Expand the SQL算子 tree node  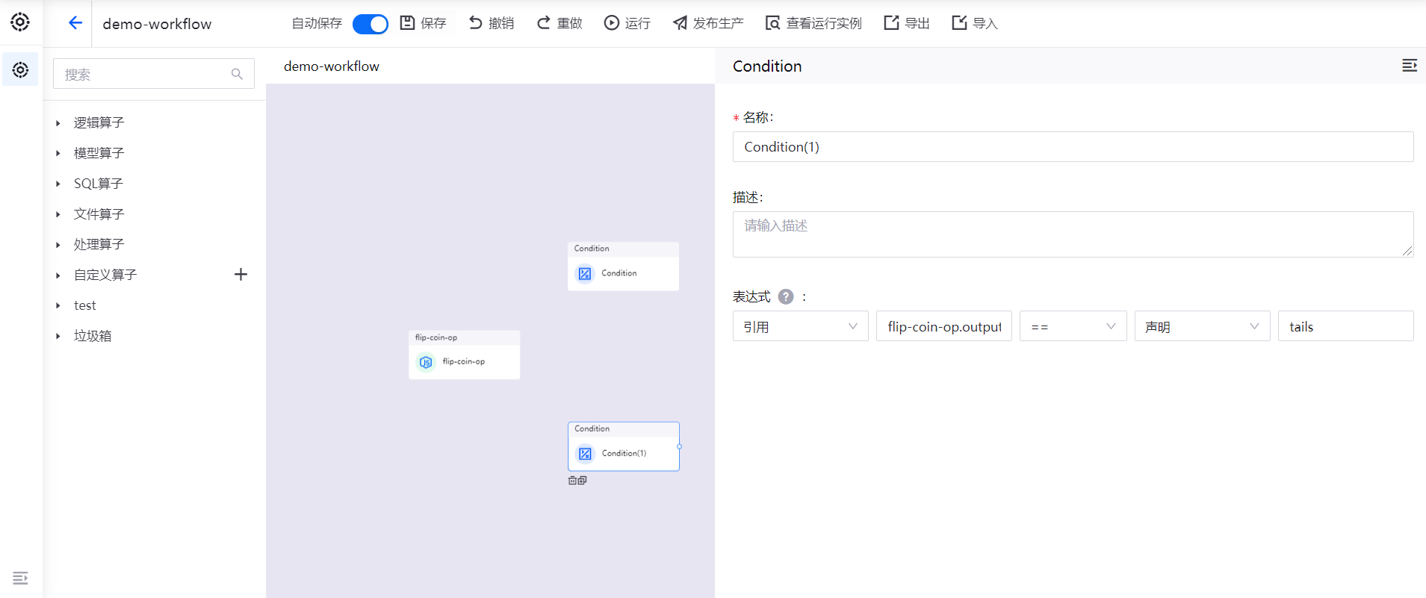click(x=58, y=184)
